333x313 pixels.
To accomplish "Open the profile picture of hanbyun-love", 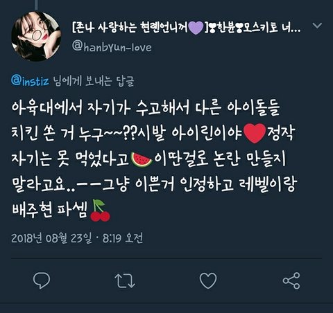I will click(x=36, y=36).
